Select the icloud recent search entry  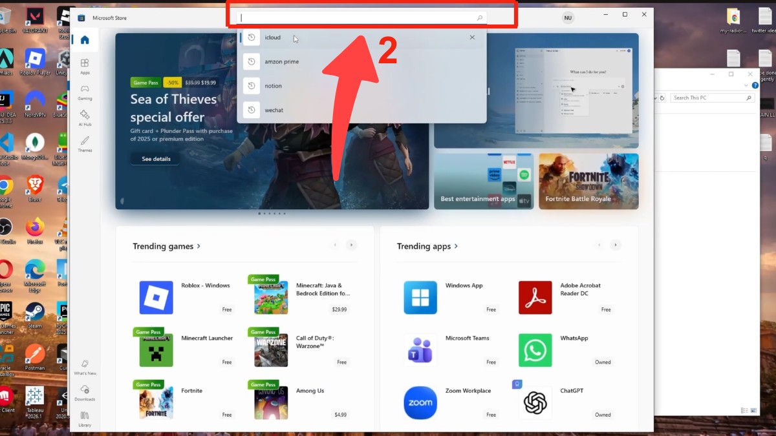[272, 37]
